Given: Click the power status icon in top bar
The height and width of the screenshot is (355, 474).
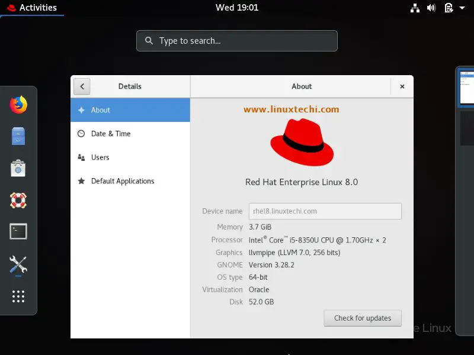Looking at the screenshot, I should 449,8.
